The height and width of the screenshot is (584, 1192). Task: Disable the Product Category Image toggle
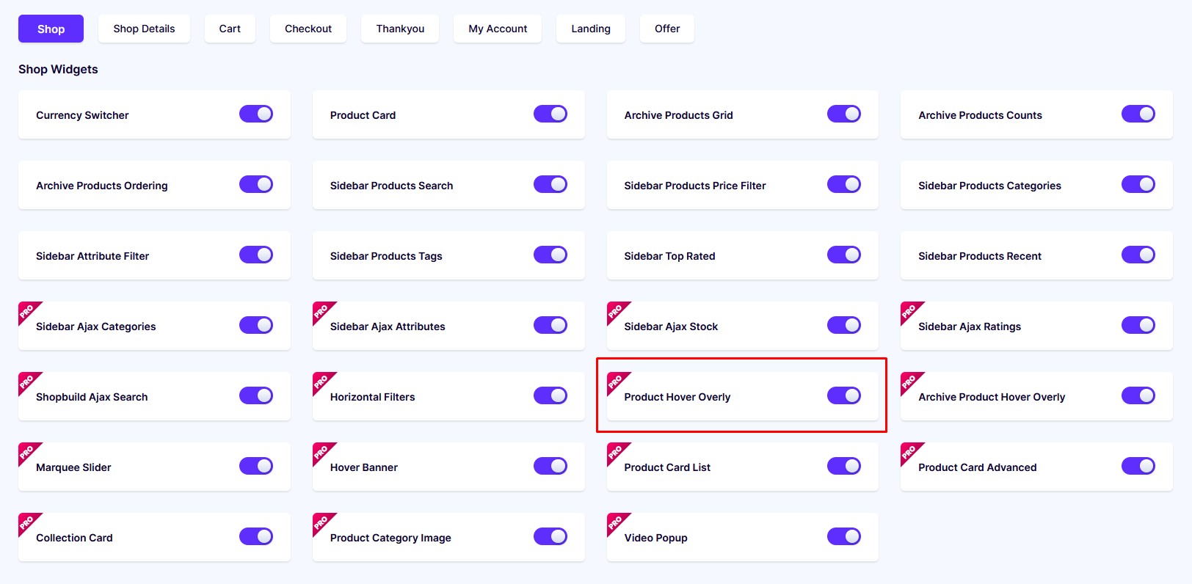(550, 536)
